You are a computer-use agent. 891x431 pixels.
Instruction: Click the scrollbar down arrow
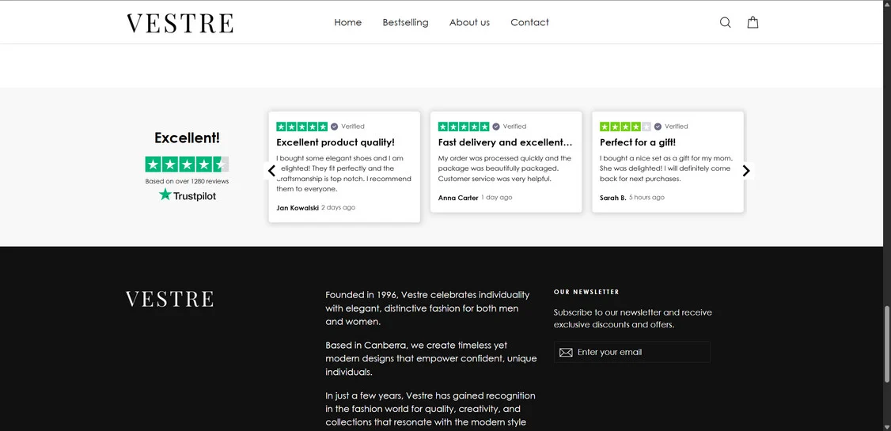(x=887, y=426)
